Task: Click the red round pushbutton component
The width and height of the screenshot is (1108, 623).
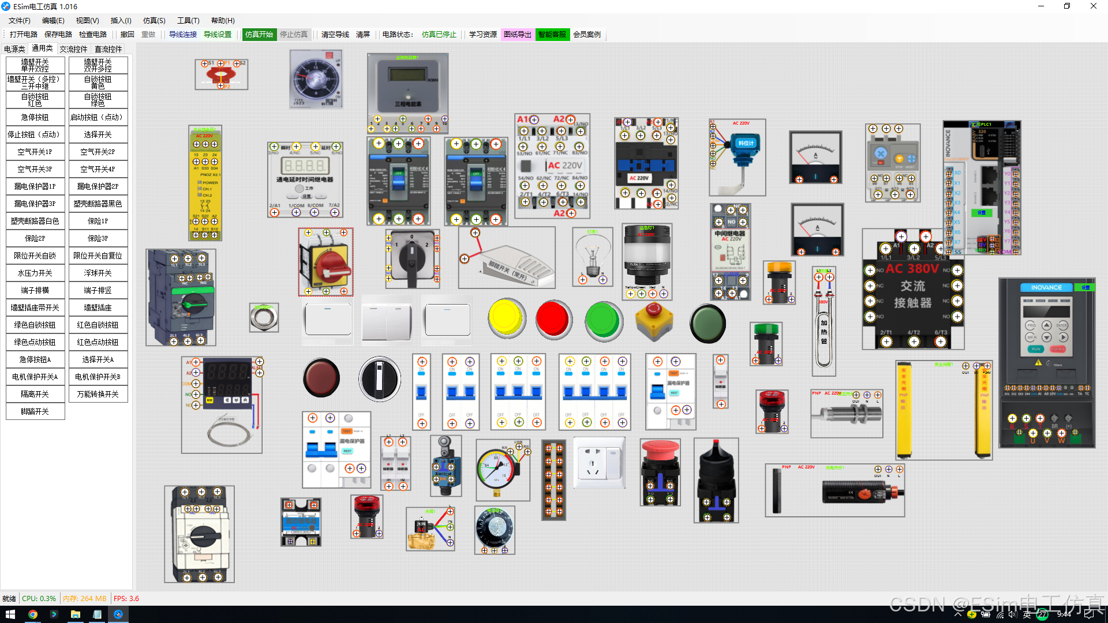Action: [x=553, y=318]
